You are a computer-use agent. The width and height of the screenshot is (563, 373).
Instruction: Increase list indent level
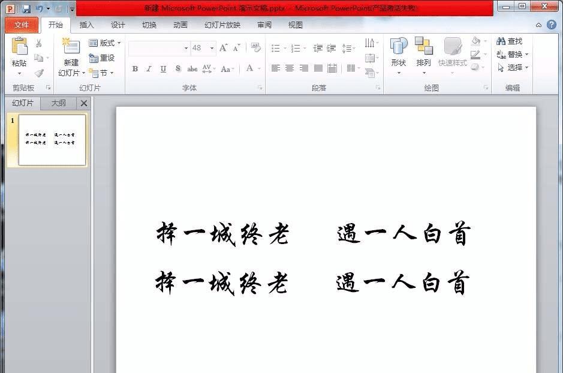332,48
